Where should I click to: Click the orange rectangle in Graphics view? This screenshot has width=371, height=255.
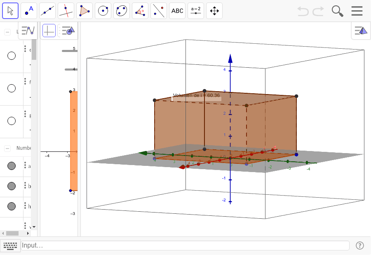(x=74, y=141)
